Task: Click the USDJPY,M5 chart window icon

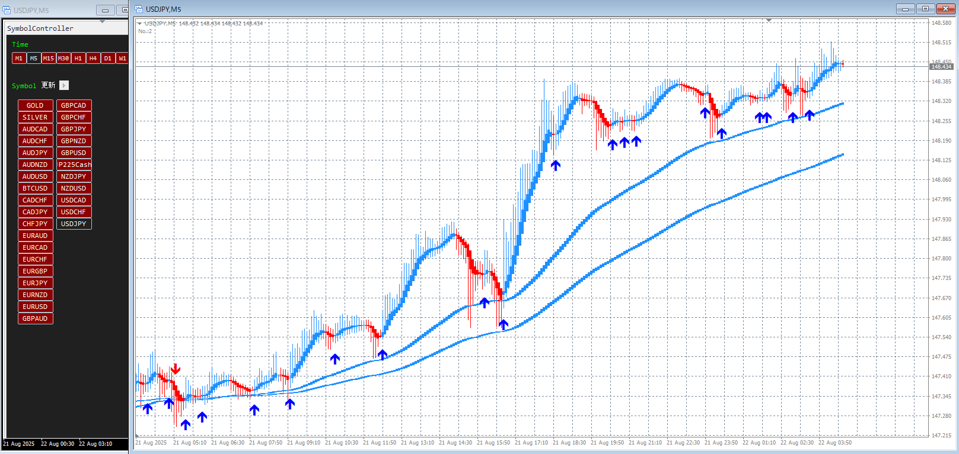Action: (x=139, y=9)
